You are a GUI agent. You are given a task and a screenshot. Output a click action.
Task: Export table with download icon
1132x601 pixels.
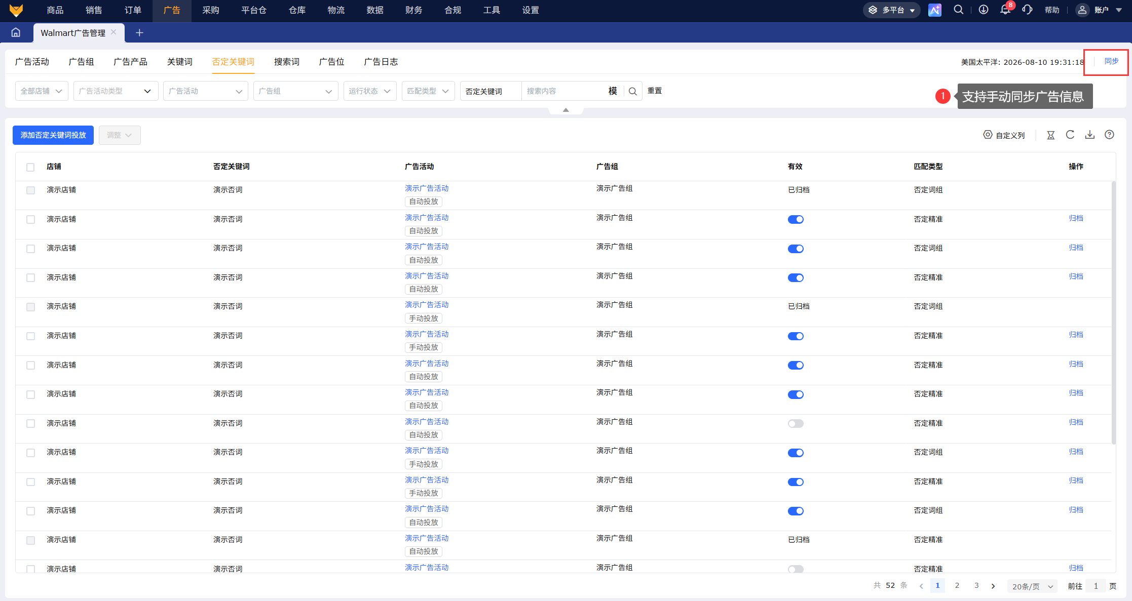(x=1089, y=135)
